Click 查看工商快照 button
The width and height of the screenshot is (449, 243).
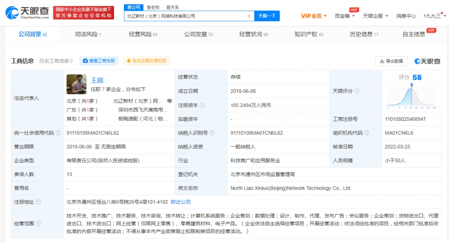coord(99,61)
